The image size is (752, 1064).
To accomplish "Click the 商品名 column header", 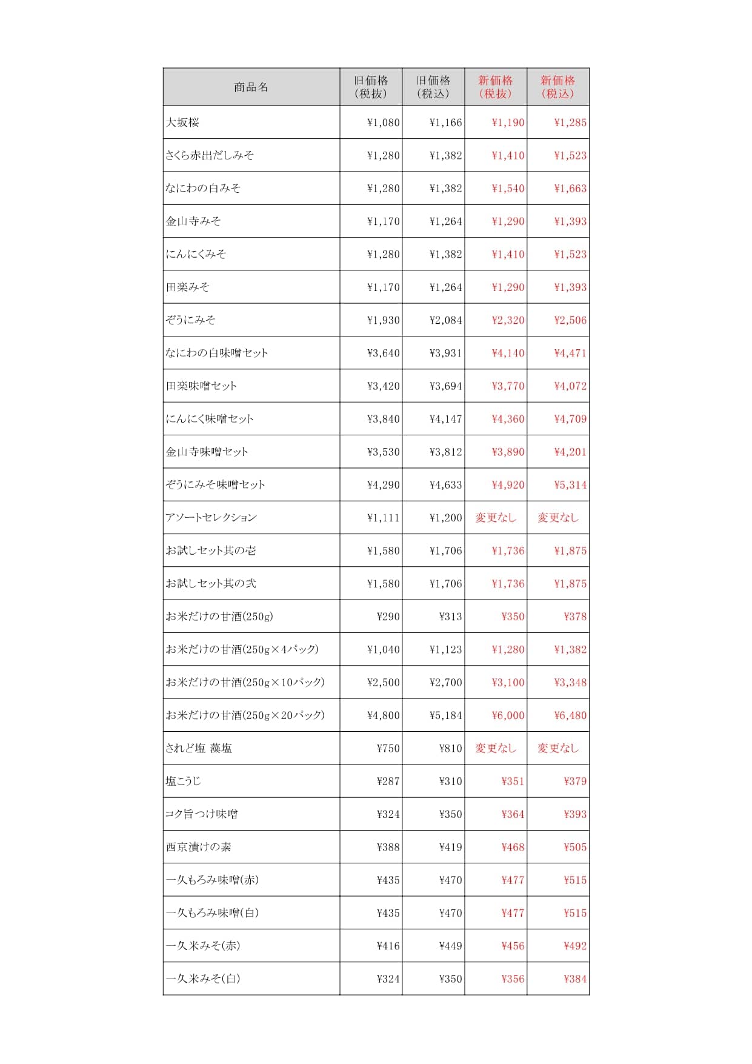I will tap(251, 87).
